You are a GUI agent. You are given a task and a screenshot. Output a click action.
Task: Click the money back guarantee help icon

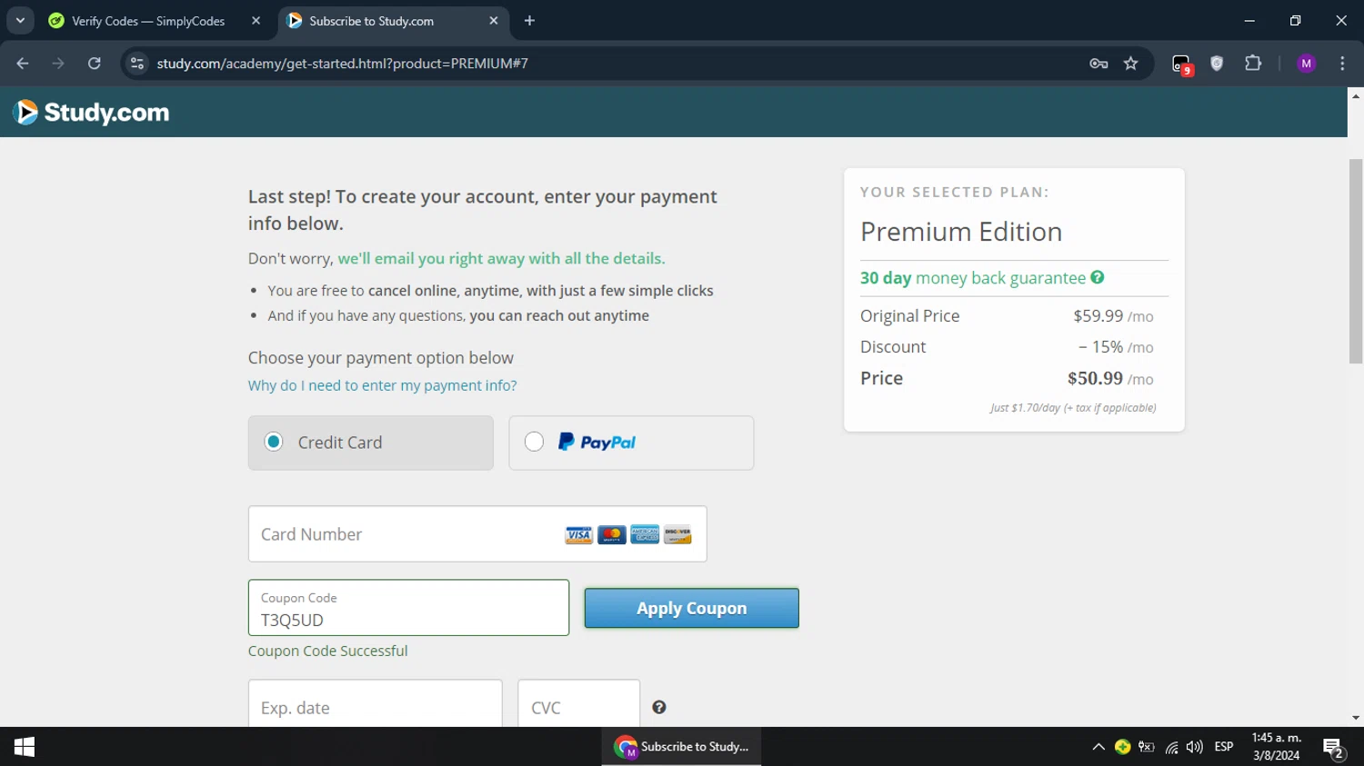(x=1098, y=277)
